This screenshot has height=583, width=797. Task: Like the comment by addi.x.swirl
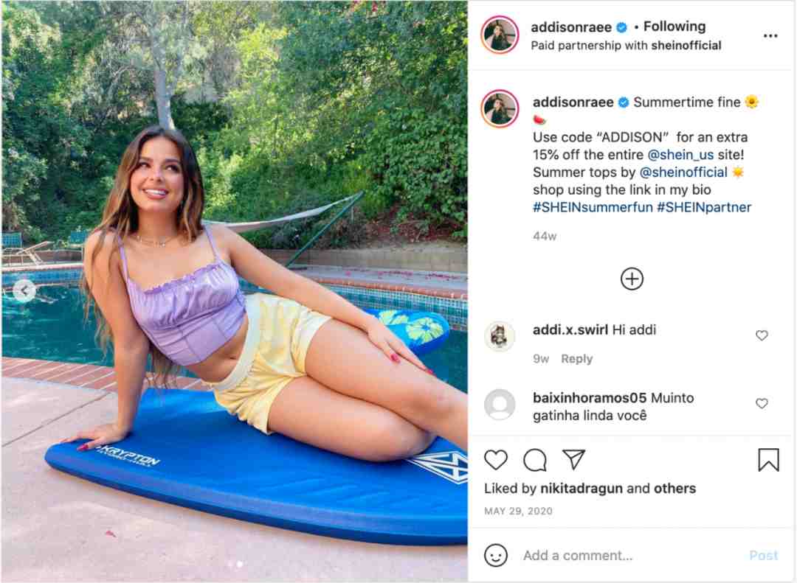(x=762, y=335)
